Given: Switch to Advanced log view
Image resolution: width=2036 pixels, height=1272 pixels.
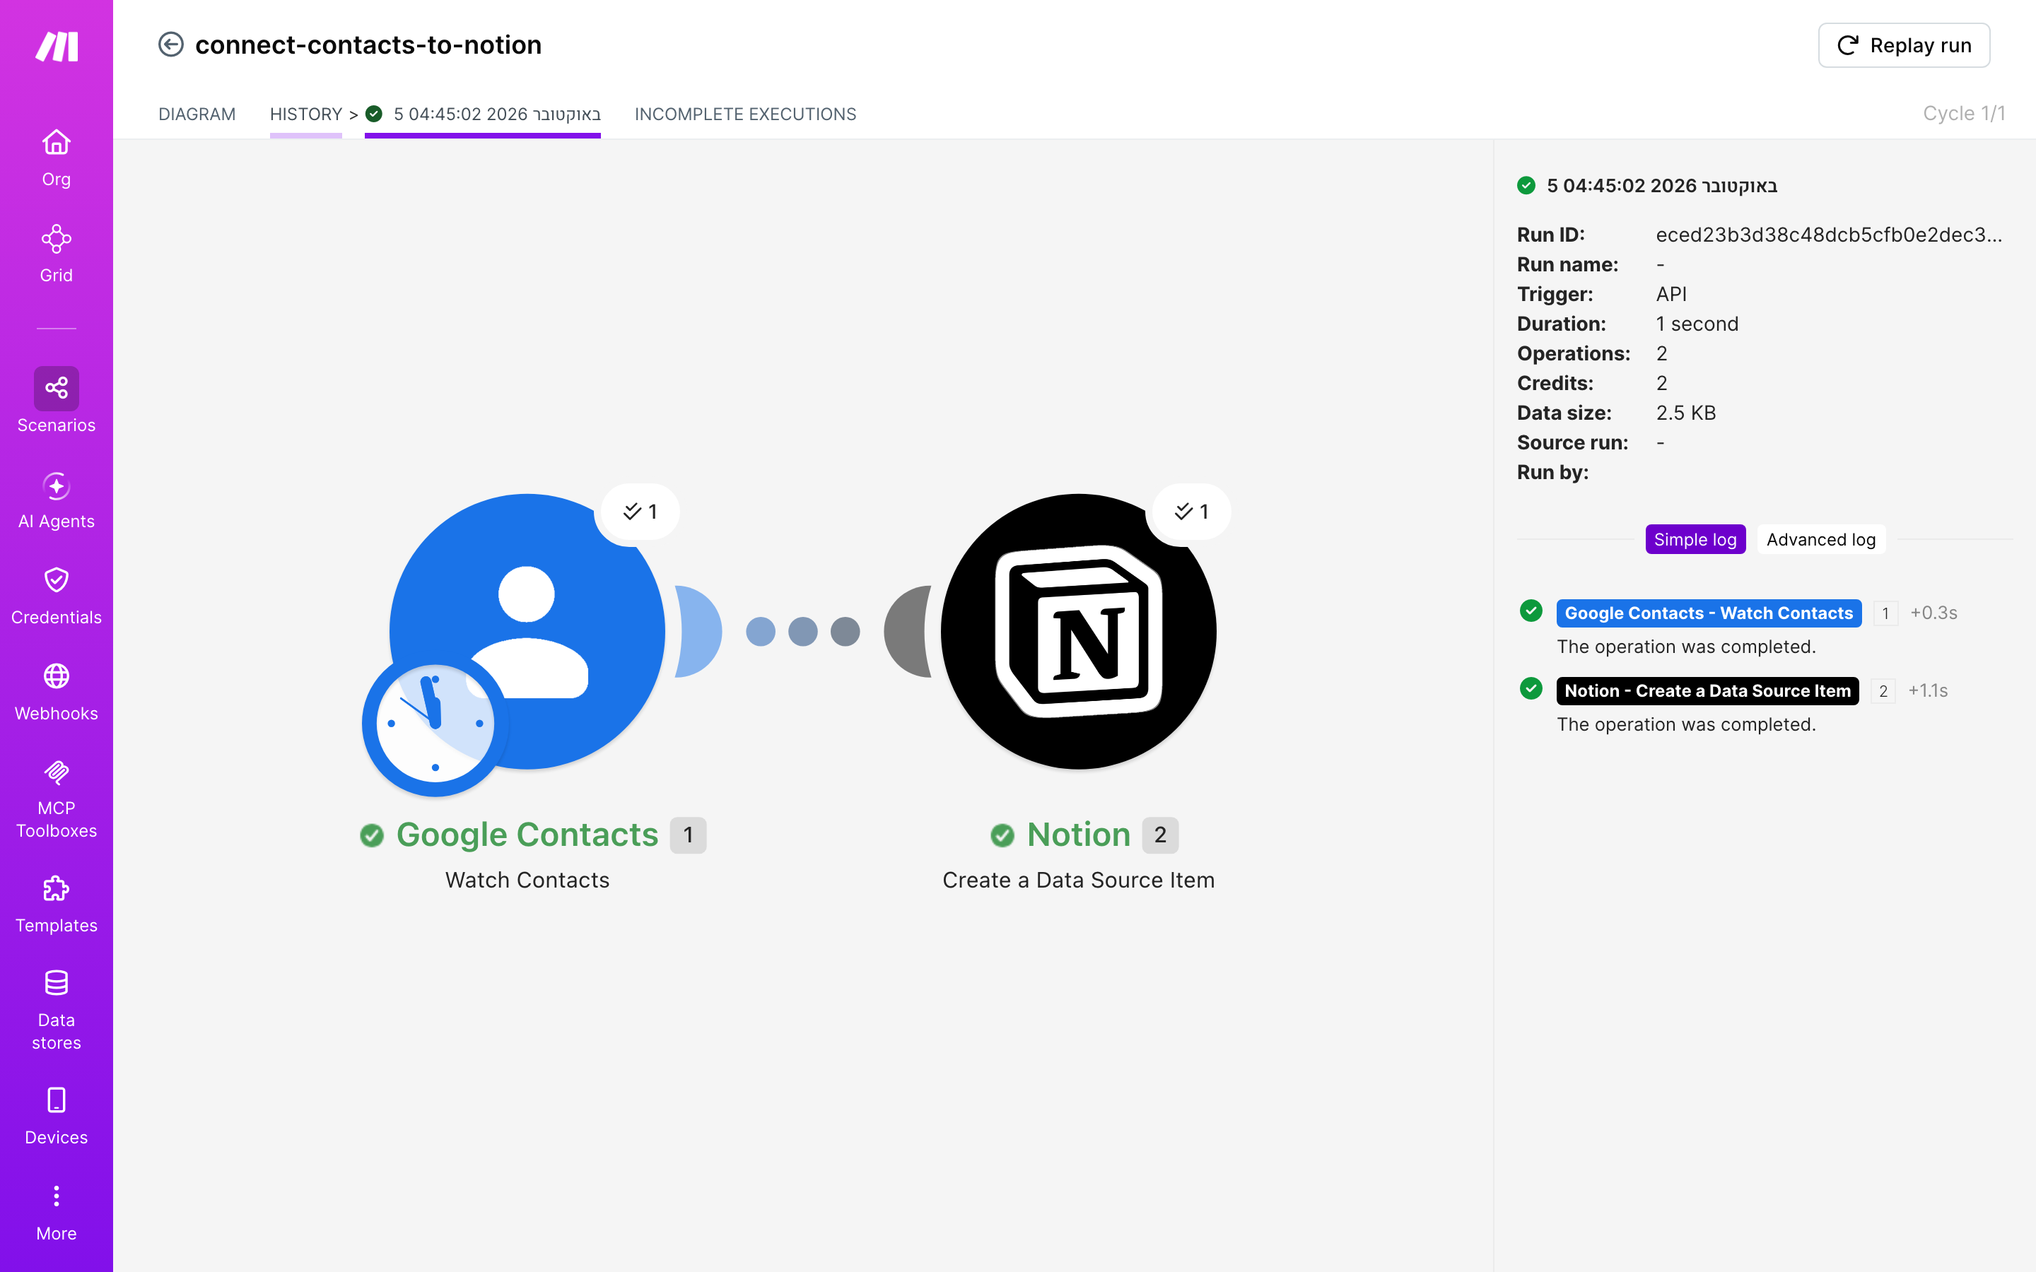Looking at the screenshot, I should [1820, 539].
